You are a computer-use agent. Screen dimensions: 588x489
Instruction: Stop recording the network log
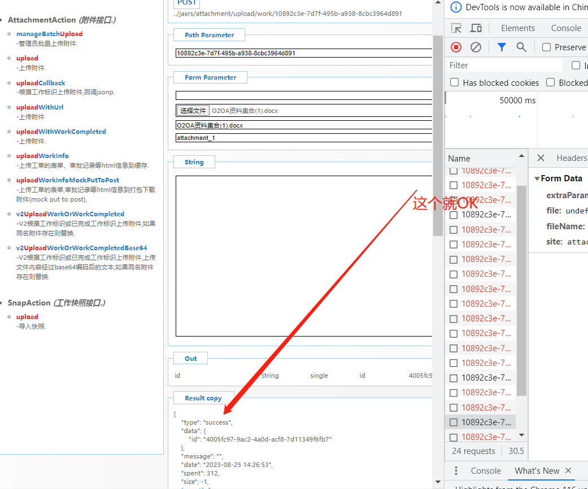coord(456,47)
